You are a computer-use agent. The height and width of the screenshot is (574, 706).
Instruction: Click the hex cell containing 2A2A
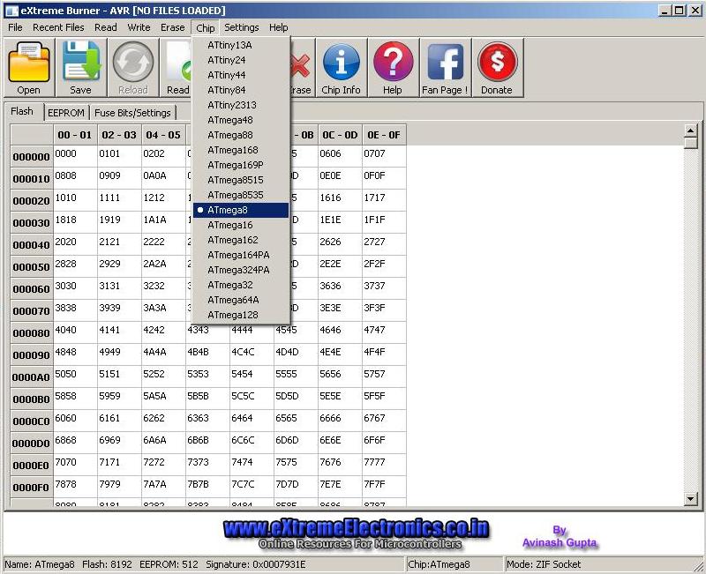(x=163, y=267)
